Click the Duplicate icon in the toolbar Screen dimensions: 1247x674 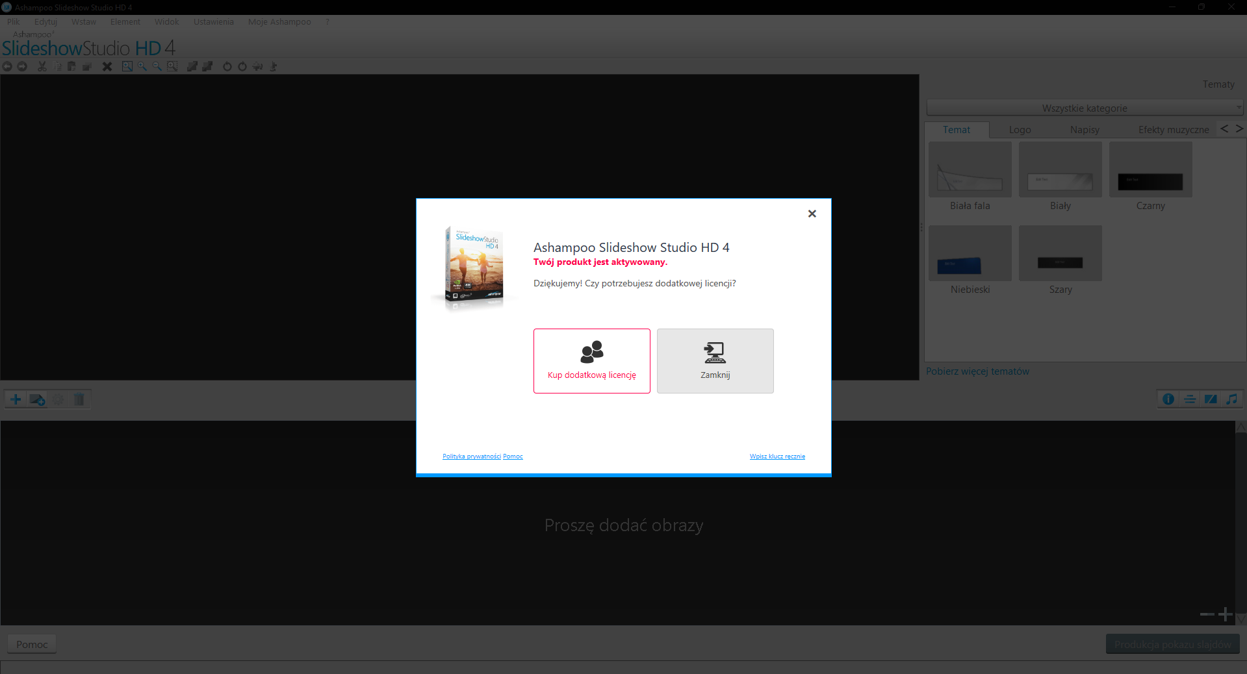pos(87,66)
